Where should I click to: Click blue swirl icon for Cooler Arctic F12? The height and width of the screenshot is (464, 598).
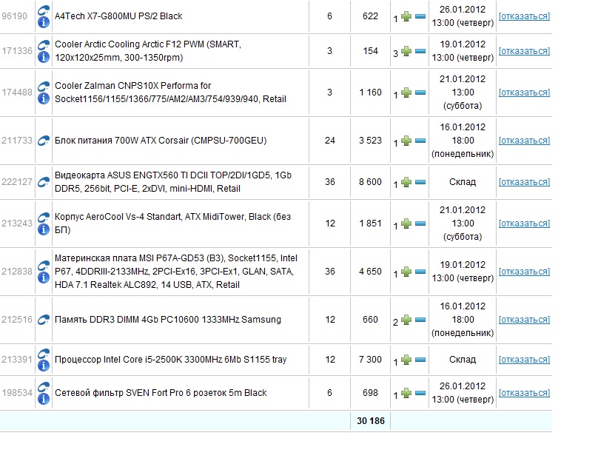44,45
